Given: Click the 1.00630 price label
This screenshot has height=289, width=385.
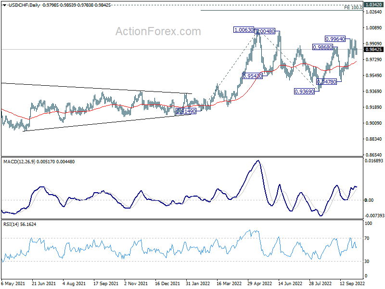Looking at the screenshot, I should (x=244, y=30).
